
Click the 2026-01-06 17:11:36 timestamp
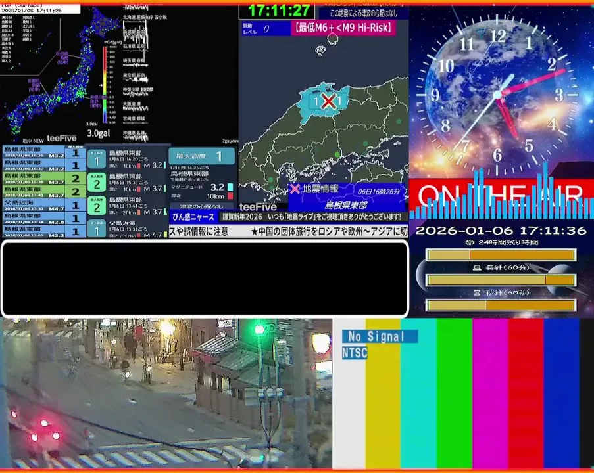[x=501, y=231]
